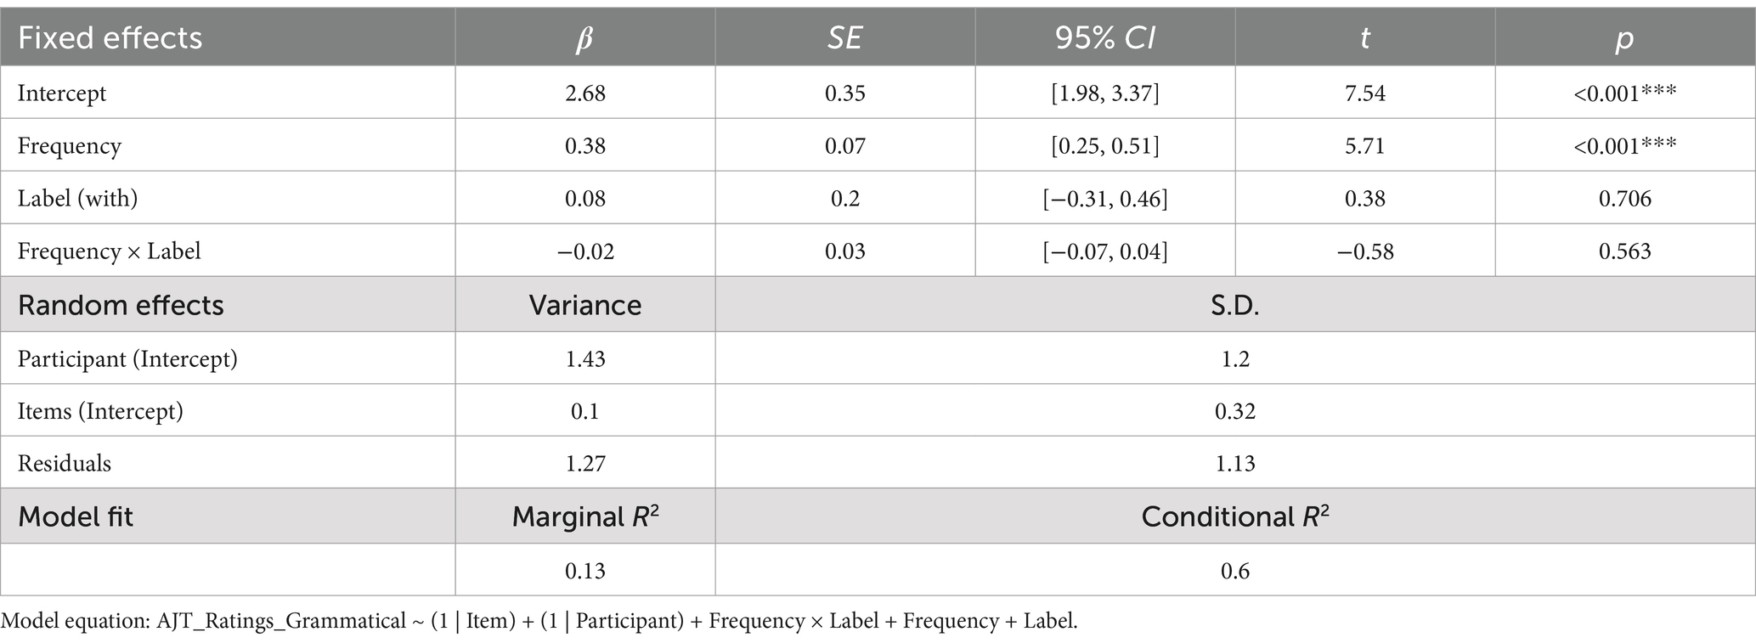The height and width of the screenshot is (643, 1756).
Task: Select the Random effects section header
Action: pos(121,305)
